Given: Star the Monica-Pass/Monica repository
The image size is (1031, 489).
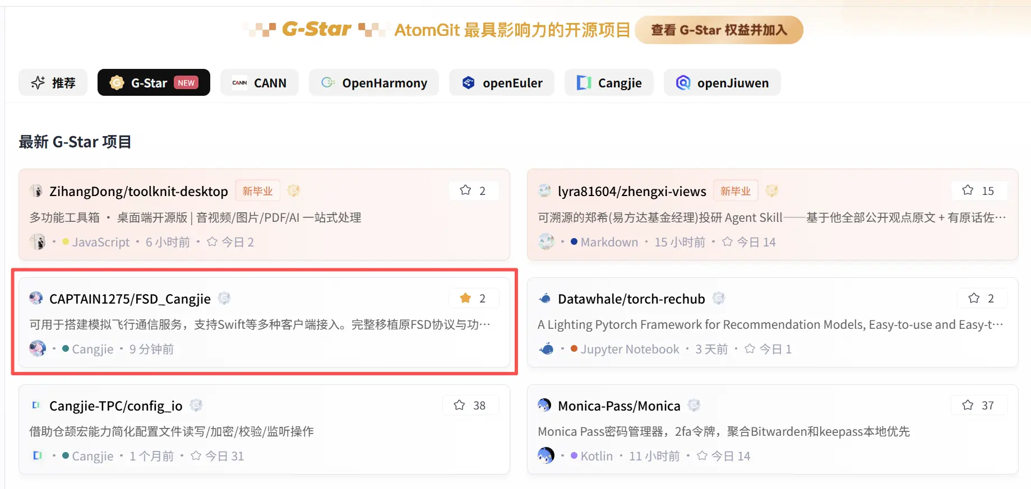Looking at the screenshot, I should [x=979, y=406].
